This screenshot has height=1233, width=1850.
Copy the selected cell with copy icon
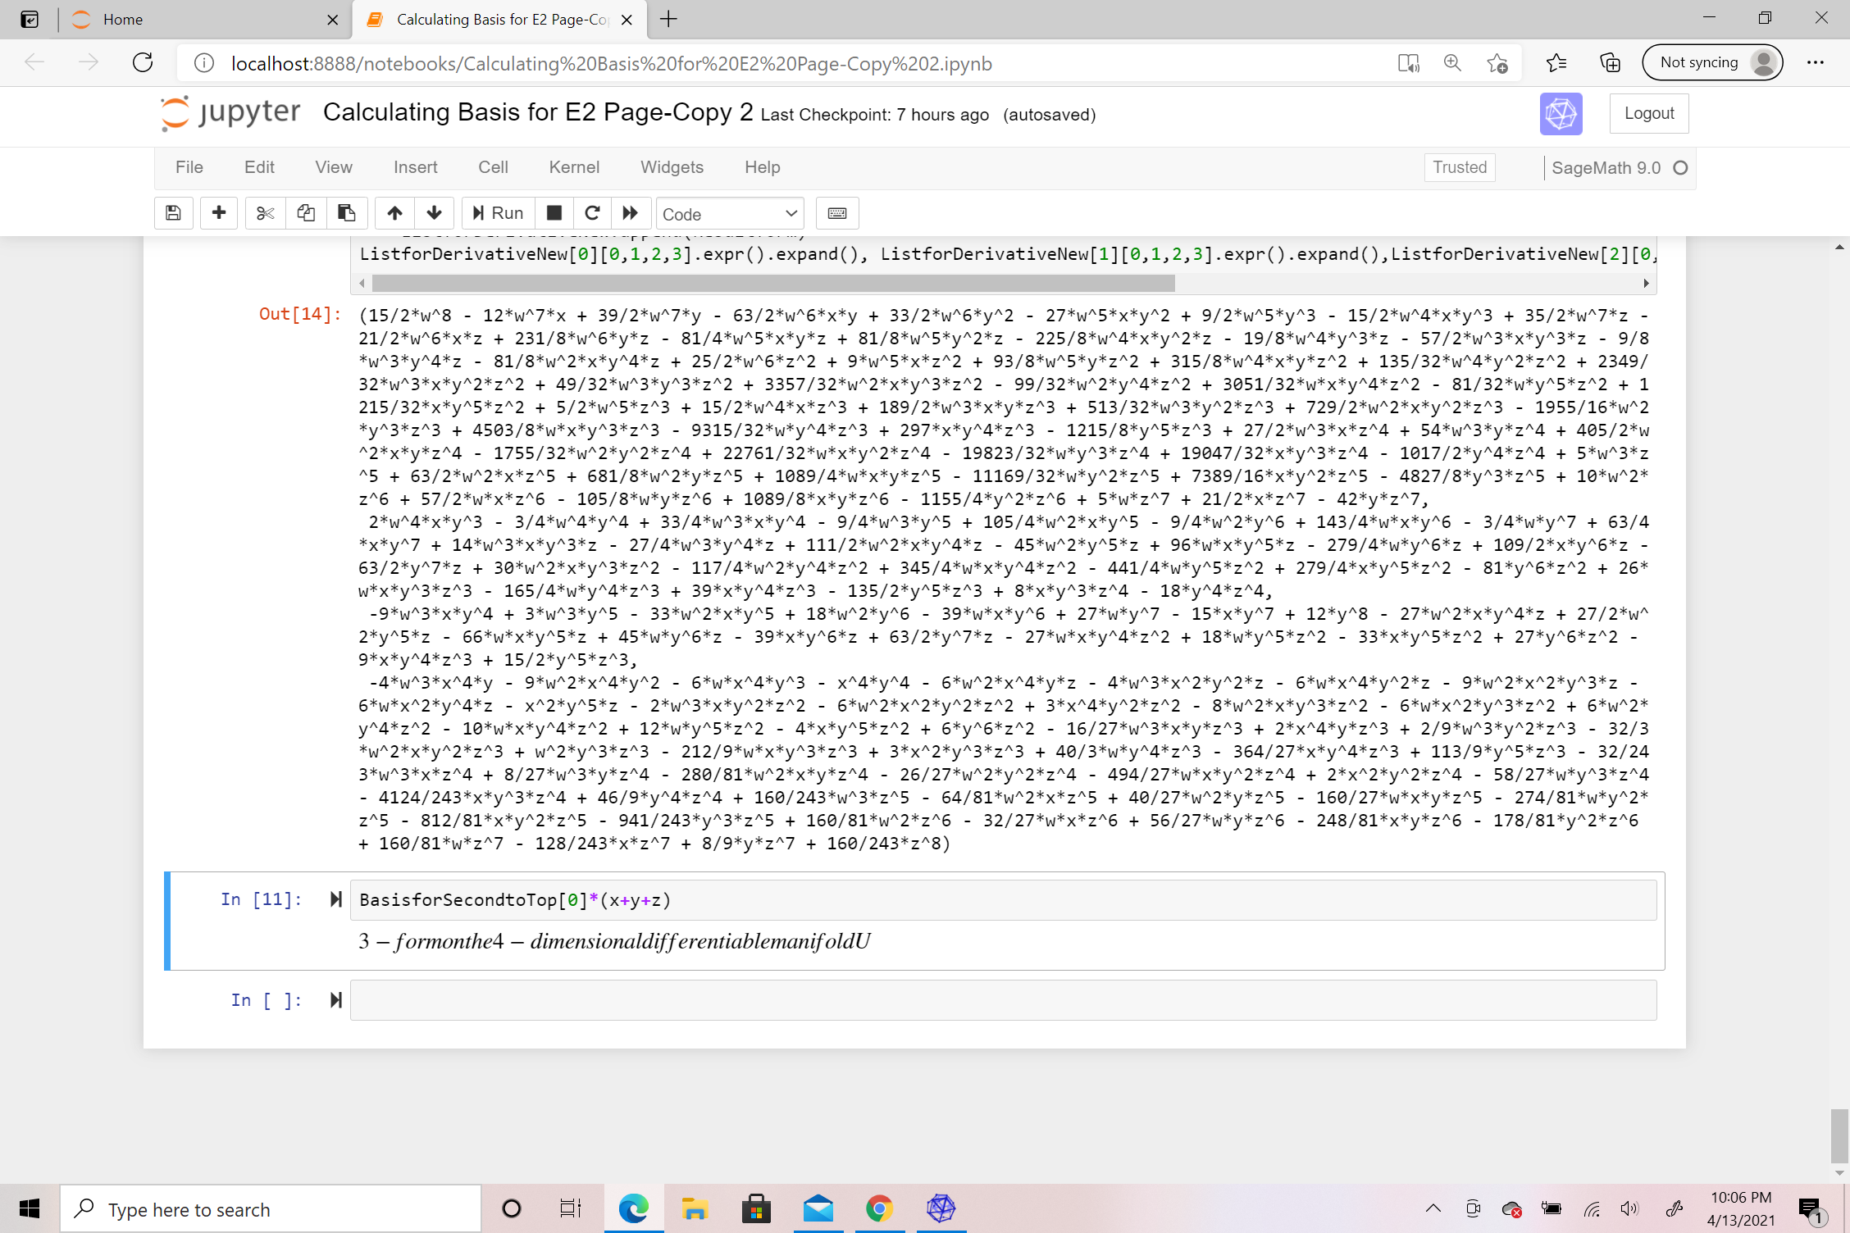point(306,213)
